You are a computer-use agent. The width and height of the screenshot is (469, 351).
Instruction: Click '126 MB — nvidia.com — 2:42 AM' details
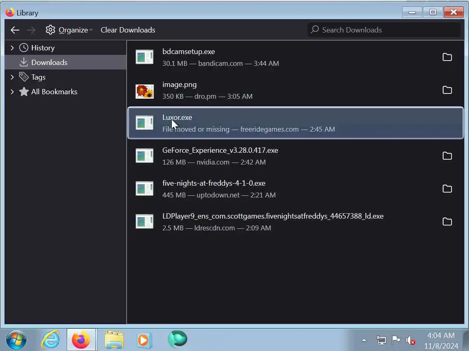[x=214, y=162]
